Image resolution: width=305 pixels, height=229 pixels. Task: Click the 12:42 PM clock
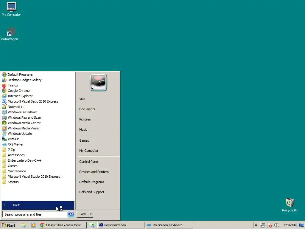pyautogui.click(x=290, y=225)
